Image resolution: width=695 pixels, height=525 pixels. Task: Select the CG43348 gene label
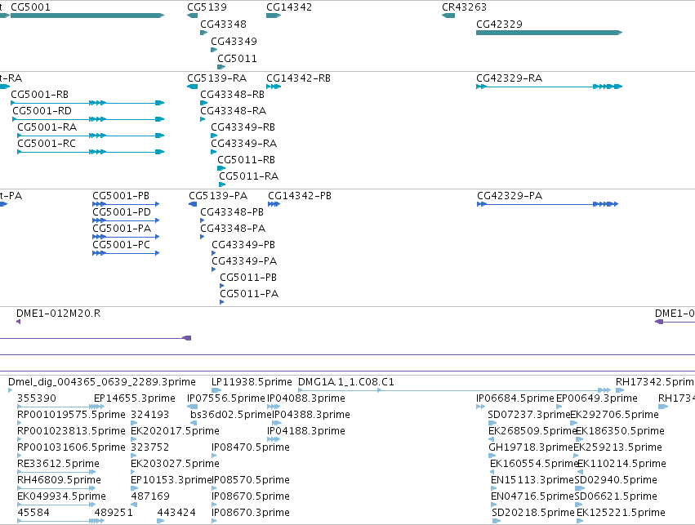[x=223, y=24]
